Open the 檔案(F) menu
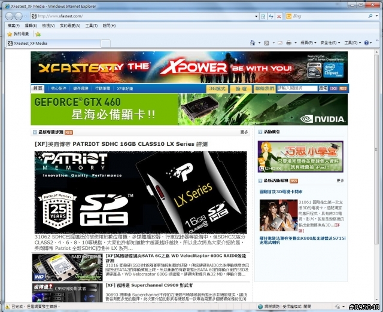The width and height of the screenshot is (383, 312). point(13,26)
